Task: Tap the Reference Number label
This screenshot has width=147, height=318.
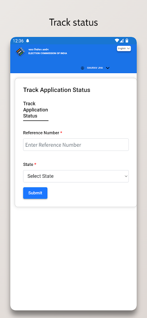Action: [x=41, y=133]
